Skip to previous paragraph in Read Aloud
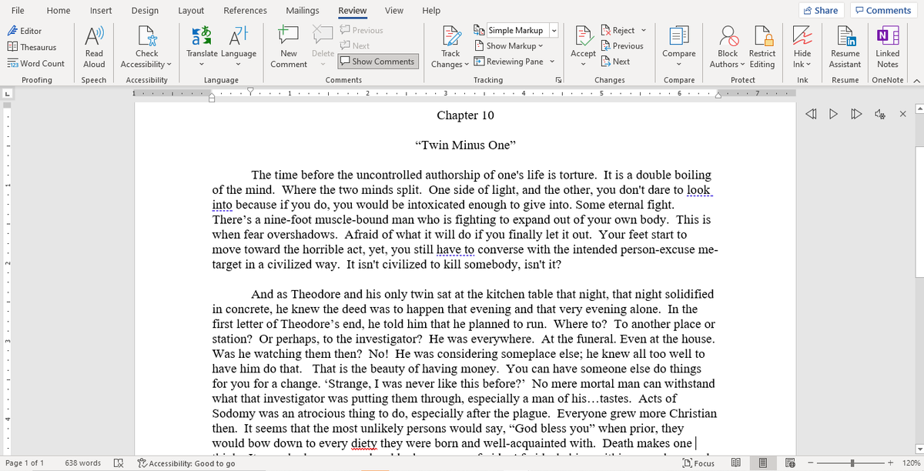Viewport: 924px width, 471px height. (x=809, y=115)
